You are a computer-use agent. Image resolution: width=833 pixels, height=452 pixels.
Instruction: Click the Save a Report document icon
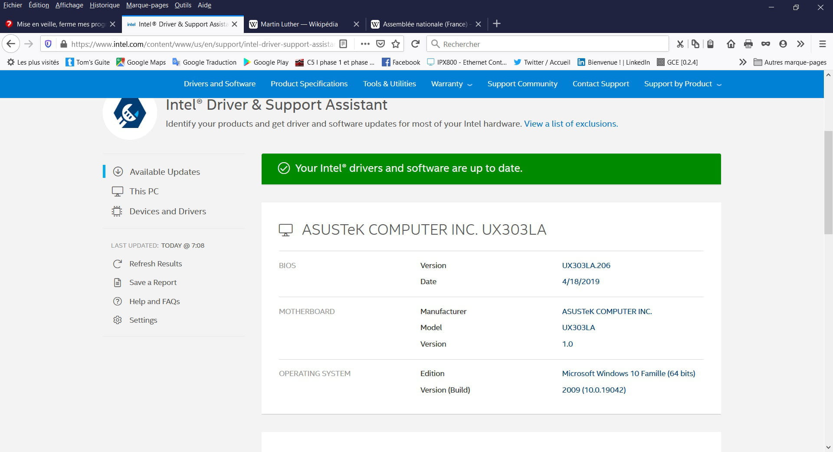click(117, 282)
